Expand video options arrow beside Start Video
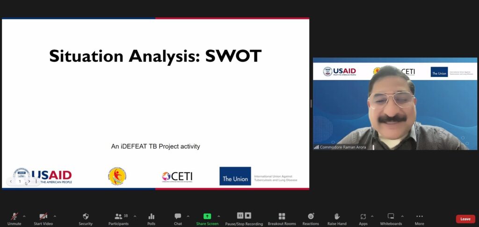 (x=55, y=216)
